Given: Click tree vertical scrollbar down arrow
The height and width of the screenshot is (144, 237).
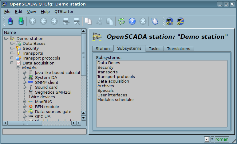Looking at the screenshot, I should pos(84,118).
